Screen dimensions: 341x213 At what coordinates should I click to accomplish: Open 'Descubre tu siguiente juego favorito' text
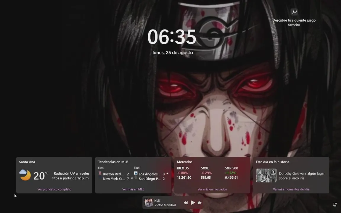294,22
